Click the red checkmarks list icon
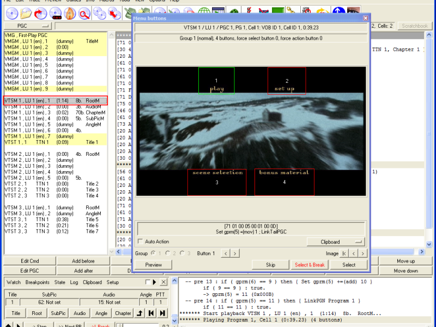This screenshot has width=436, height=327. click(249, 10)
